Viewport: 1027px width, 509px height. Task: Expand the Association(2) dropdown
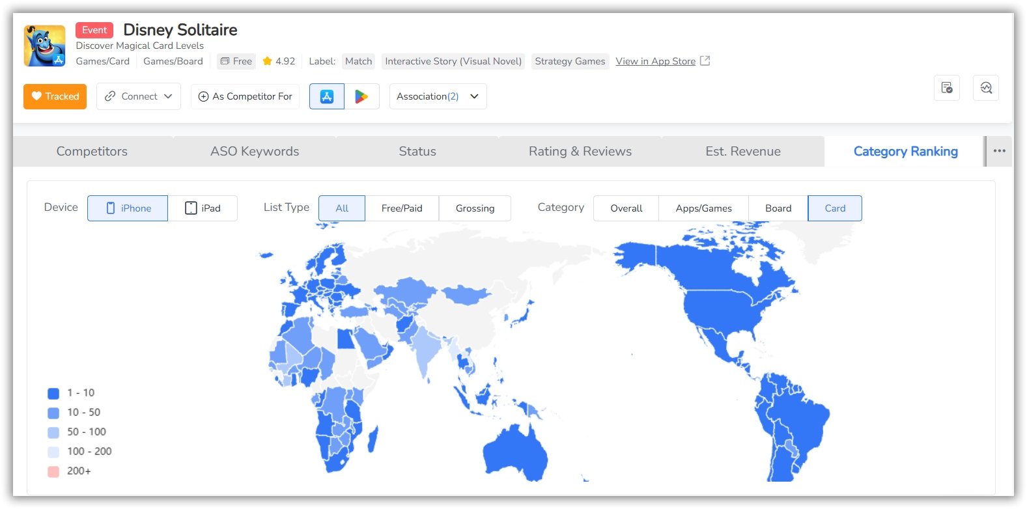(x=438, y=96)
